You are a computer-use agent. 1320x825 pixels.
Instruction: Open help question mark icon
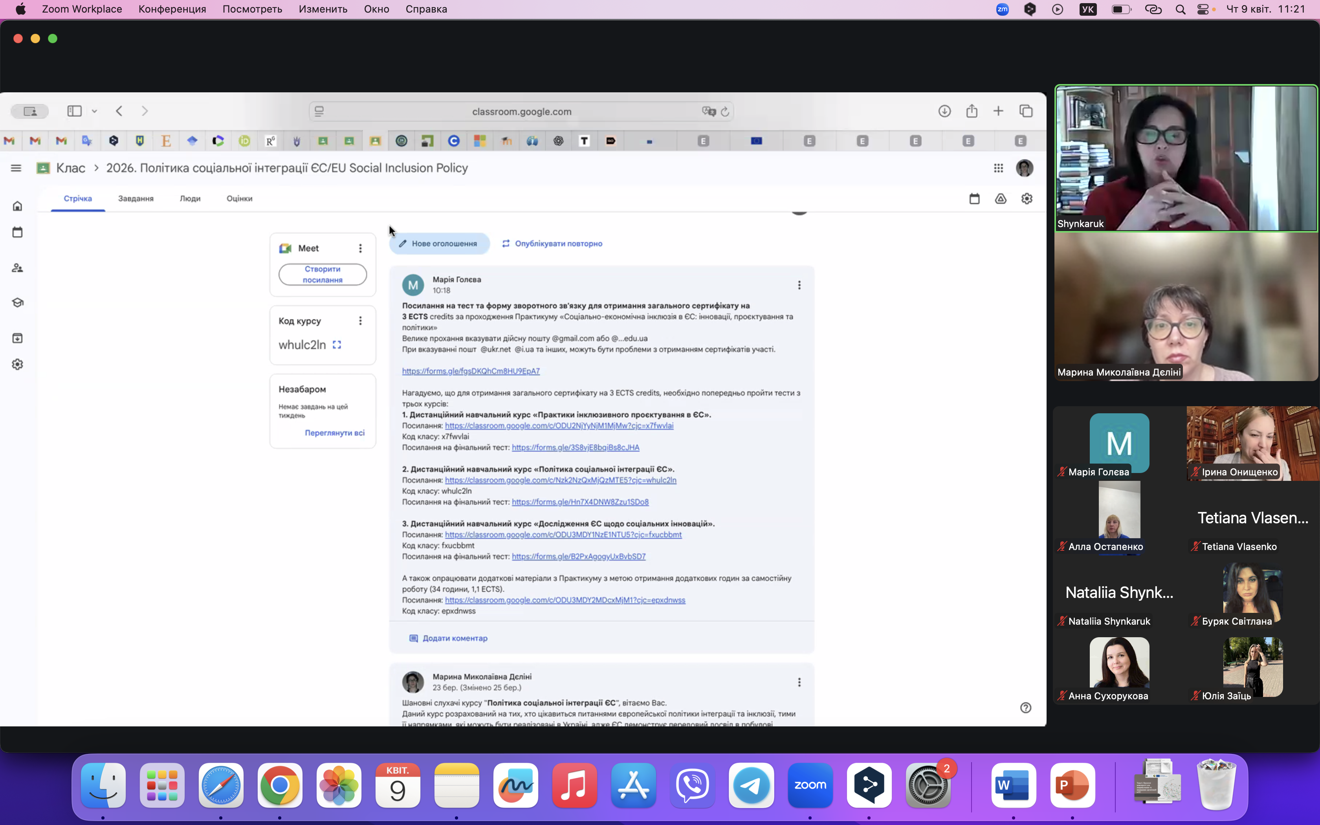coord(1025,708)
